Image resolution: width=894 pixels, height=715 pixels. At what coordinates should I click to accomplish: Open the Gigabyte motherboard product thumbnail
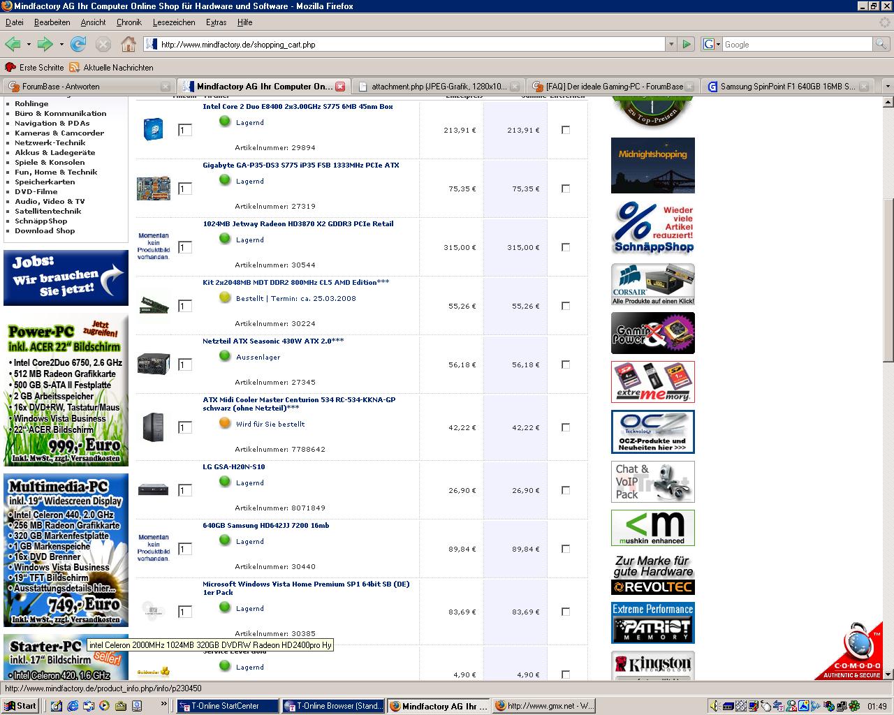pyautogui.click(x=153, y=189)
